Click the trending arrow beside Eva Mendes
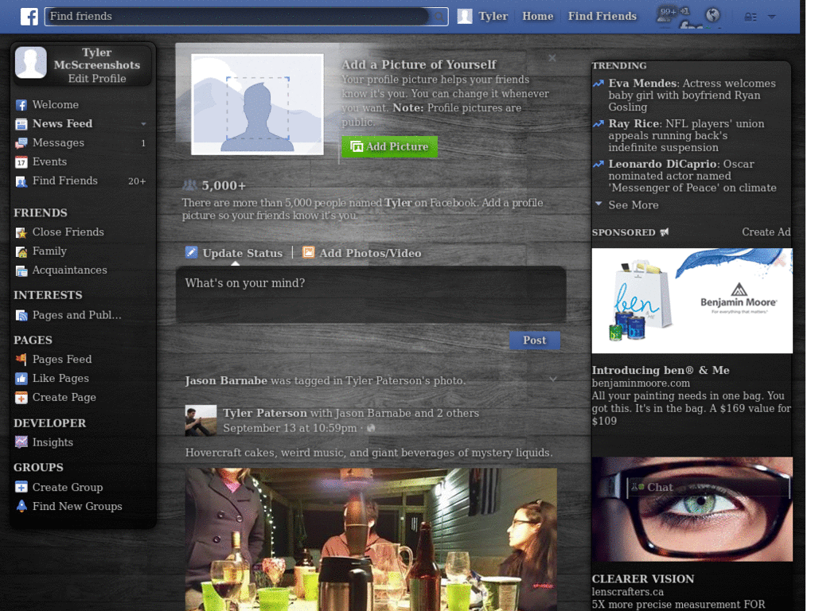This screenshot has width=815, height=611. 598,83
